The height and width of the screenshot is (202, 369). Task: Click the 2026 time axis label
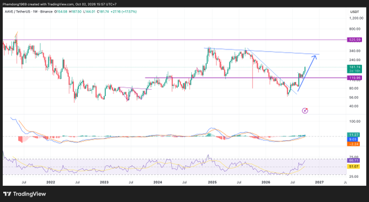coord(266,182)
